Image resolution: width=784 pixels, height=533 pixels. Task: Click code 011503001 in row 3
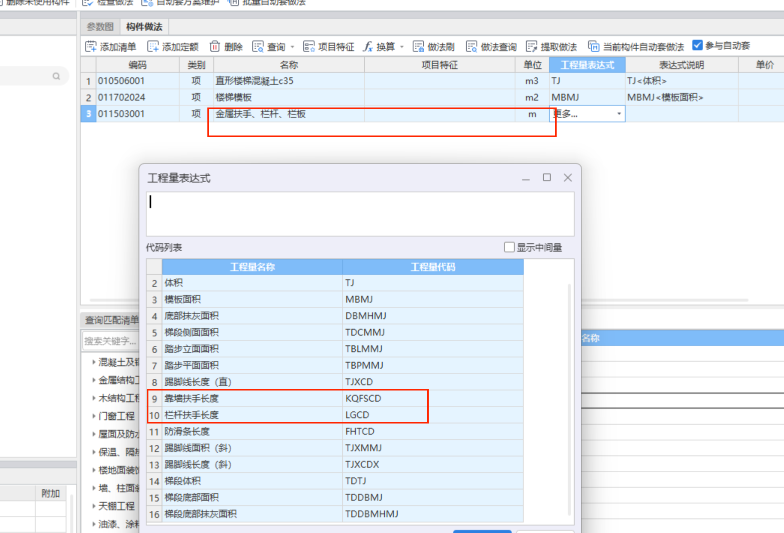(x=137, y=113)
